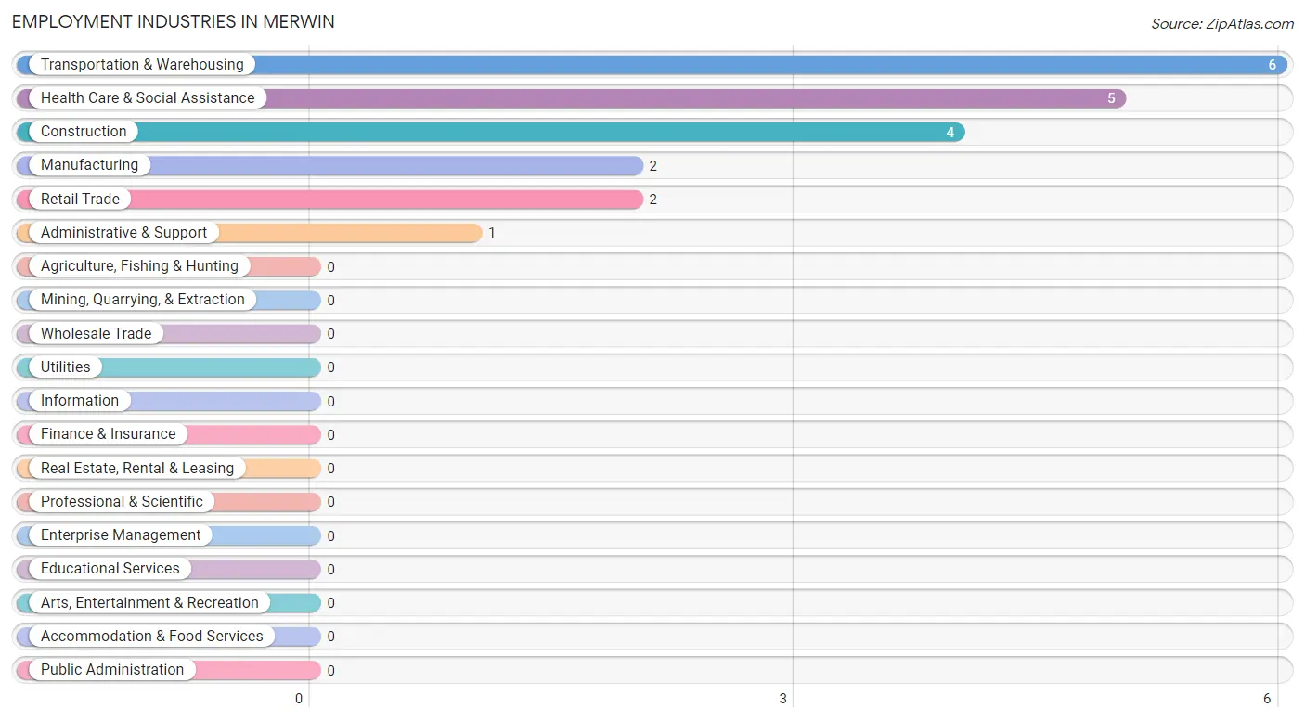Select the Health Care & Social Assistance label
The image size is (1305, 721).
[x=148, y=97]
